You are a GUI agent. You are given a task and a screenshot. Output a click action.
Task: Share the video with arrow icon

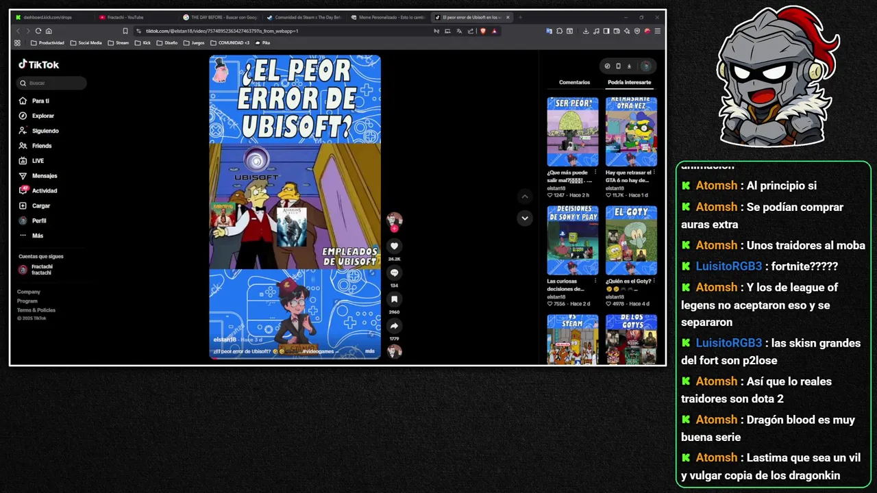tap(394, 326)
